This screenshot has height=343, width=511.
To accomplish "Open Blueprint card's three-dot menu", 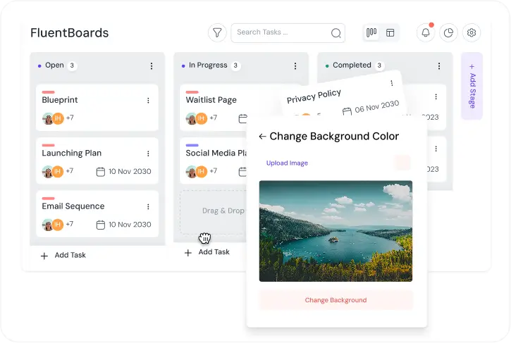I will tap(148, 100).
